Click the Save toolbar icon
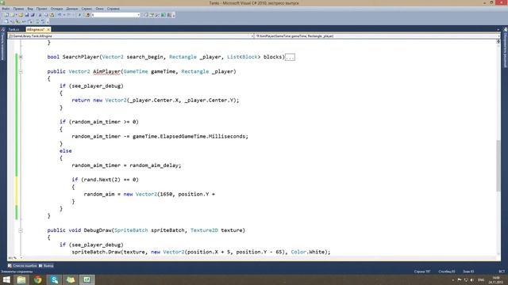 26,15
